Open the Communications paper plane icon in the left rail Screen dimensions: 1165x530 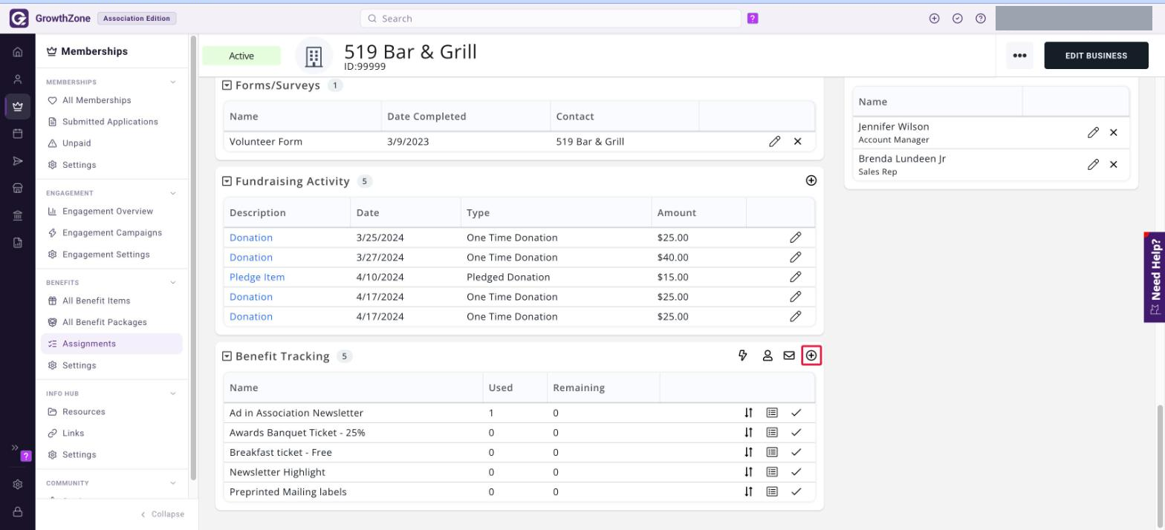pyautogui.click(x=18, y=161)
